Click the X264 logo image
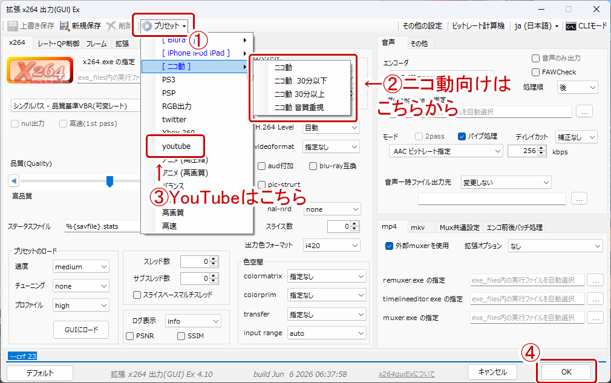The width and height of the screenshot is (611, 383). click(x=40, y=71)
